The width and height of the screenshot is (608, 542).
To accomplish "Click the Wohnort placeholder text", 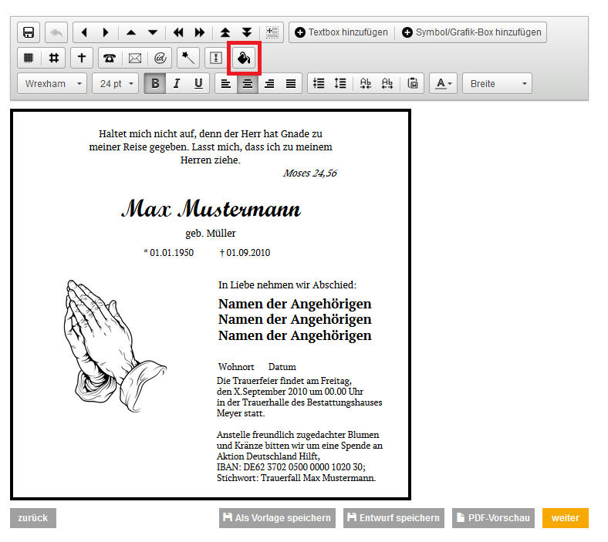I will [x=236, y=367].
